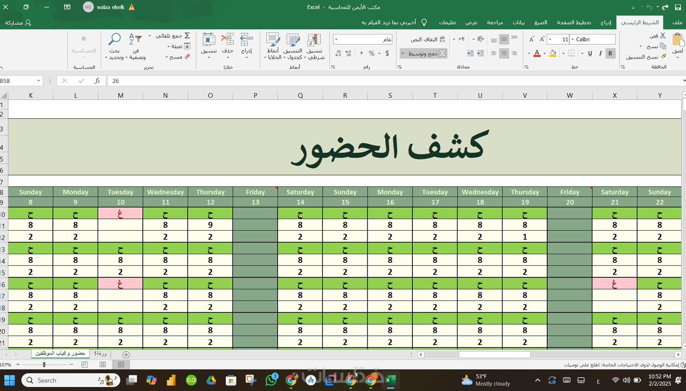The image size is (686, 391).
Task: Toggle align left horizontal alignment
Action: click(494, 53)
